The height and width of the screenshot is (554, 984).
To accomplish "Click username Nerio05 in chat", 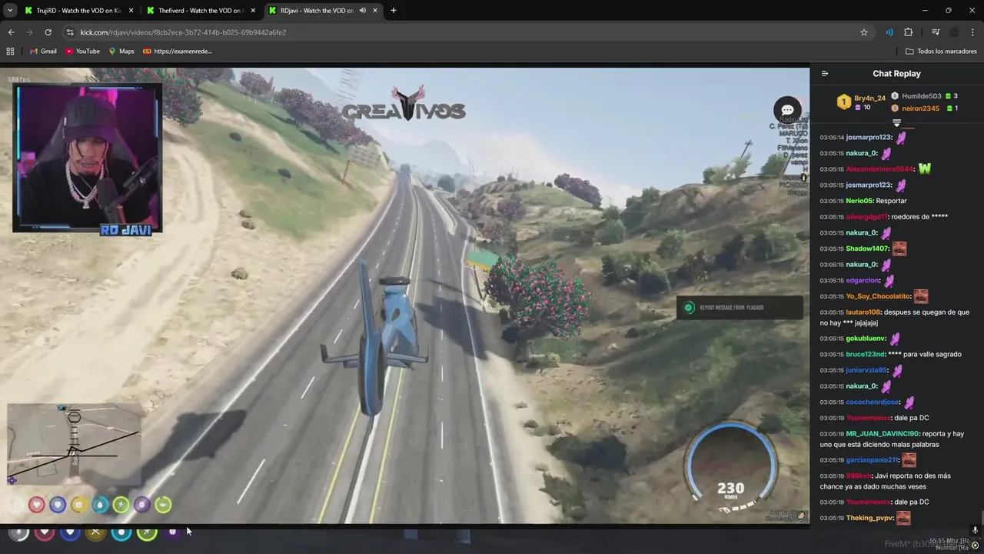I will 859,201.
